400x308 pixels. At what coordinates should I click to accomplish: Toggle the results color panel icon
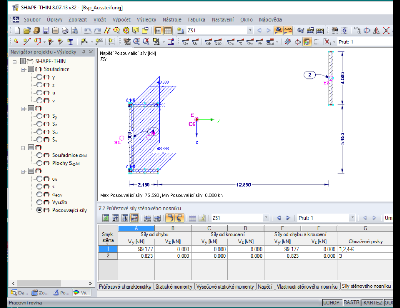(307, 42)
